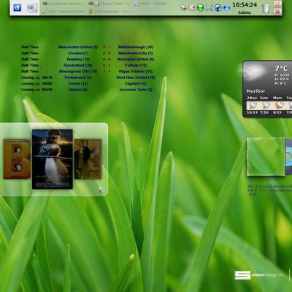This screenshot has width=292, height=292.
Task: Switch to the top-middle taskbar window entry
Action: tap(109, 4)
